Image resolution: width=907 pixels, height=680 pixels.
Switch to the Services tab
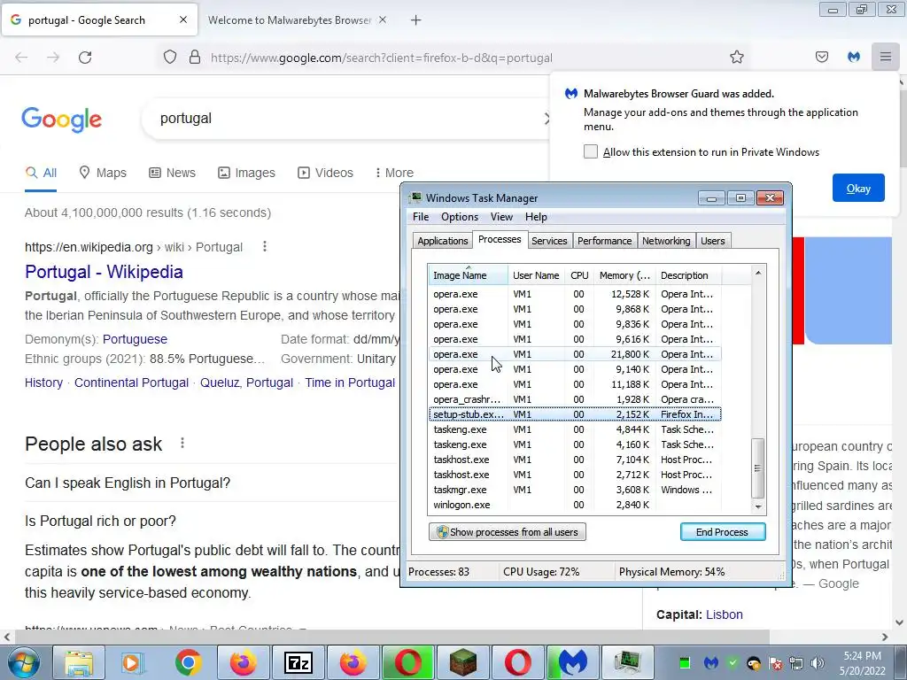point(549,241)
